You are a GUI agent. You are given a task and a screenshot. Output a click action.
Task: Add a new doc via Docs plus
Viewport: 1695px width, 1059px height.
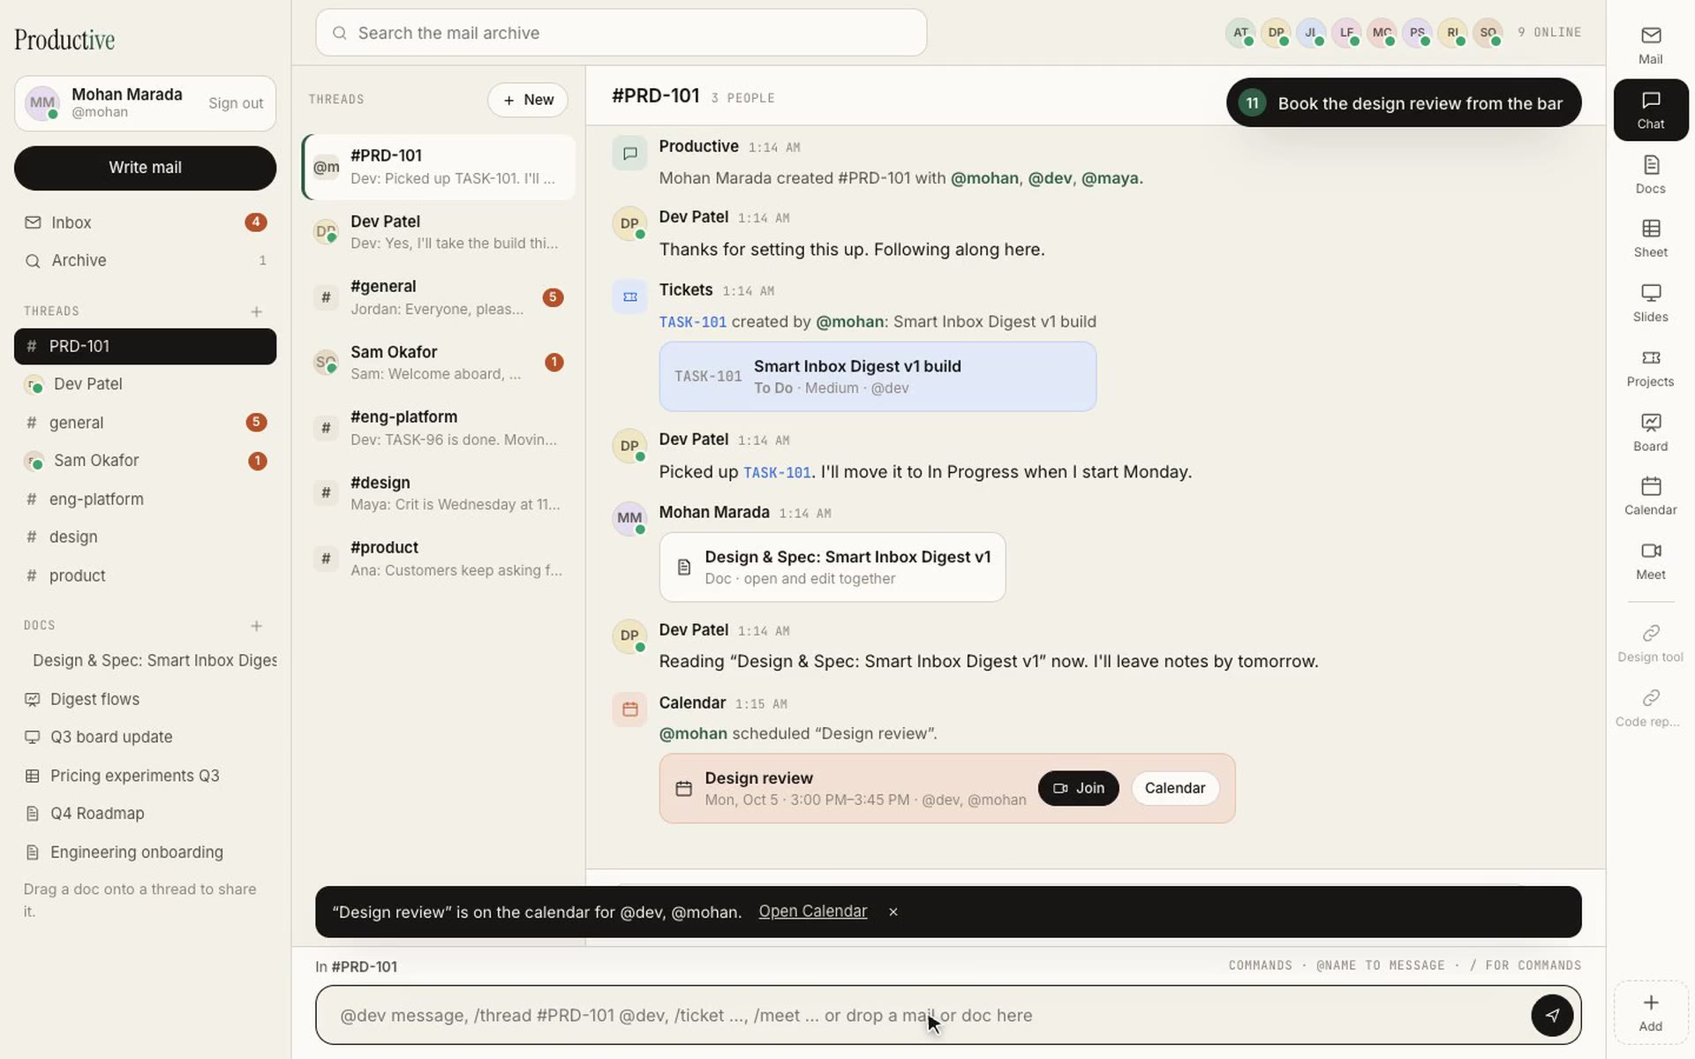(256, 626)
